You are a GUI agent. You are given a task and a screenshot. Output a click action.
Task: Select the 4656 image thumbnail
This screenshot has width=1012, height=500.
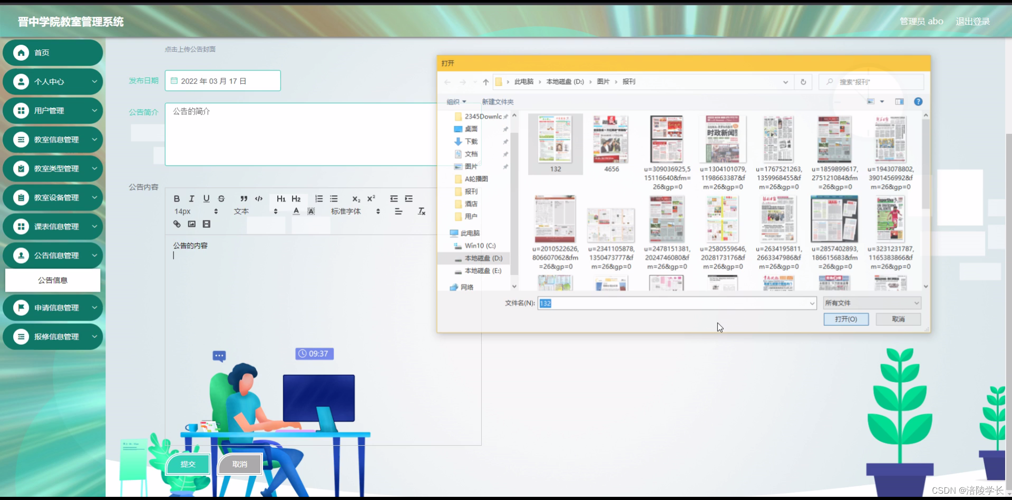(611, 139)
